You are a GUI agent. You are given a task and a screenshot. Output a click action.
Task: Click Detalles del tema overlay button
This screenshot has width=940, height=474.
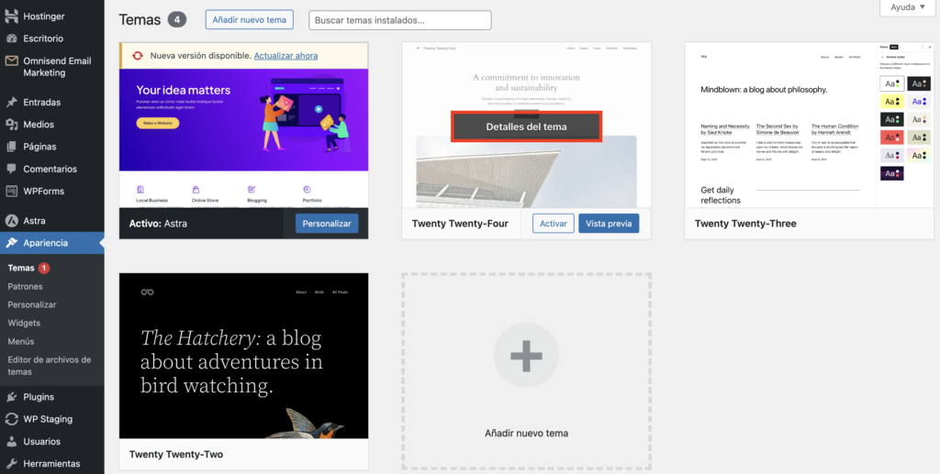(526, 127)
